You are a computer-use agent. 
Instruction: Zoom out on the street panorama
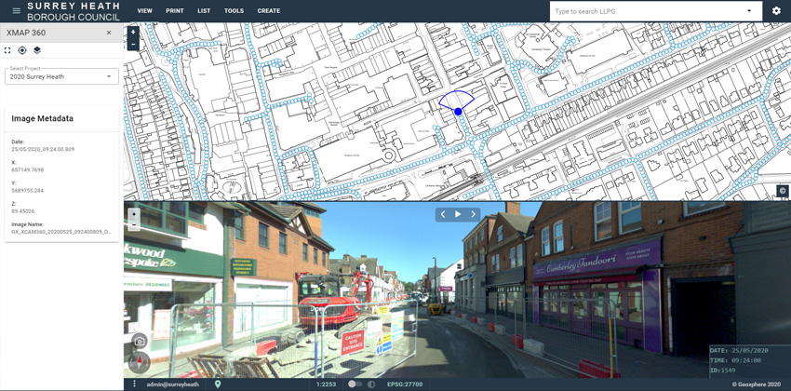134,225
